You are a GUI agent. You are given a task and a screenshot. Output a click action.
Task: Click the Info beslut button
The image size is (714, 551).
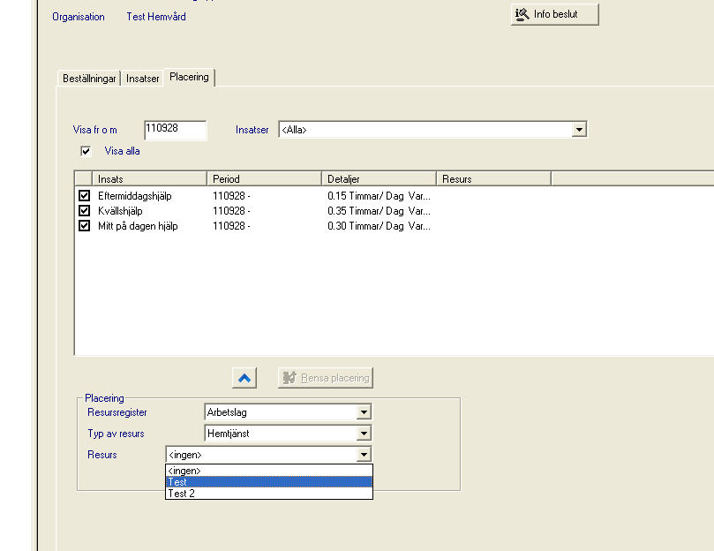pos(554,14)
